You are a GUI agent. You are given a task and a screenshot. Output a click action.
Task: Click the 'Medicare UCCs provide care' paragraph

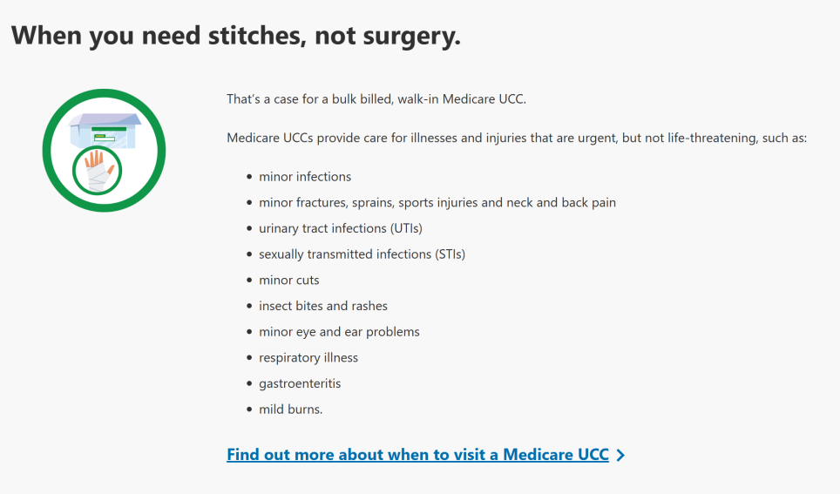pyautogui.click(x=517, y=139)
